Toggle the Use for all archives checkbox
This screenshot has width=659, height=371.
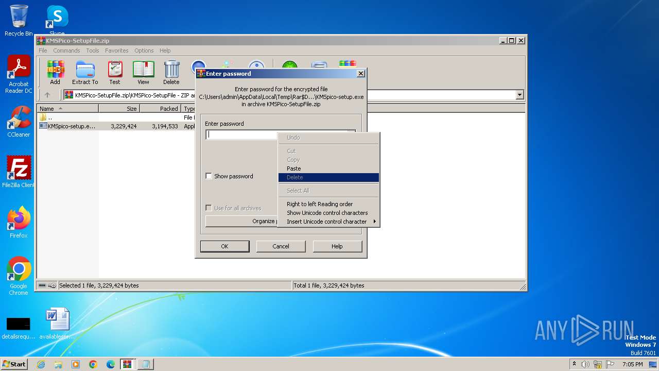click(x=209, y=208)
